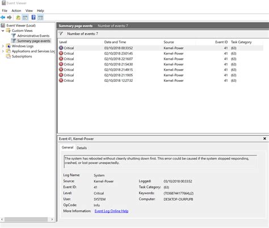Open the Help toolbar icon

33,18
